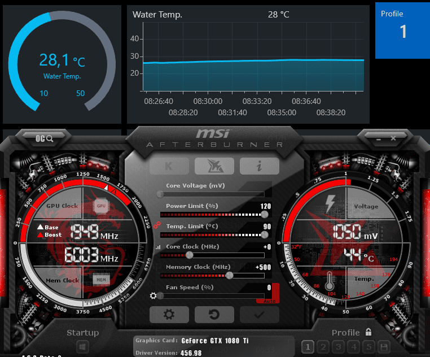The width and height of the screenshot is (430, 357).
Task: Click the Memory Clock value +500
Action: [263, 267]
